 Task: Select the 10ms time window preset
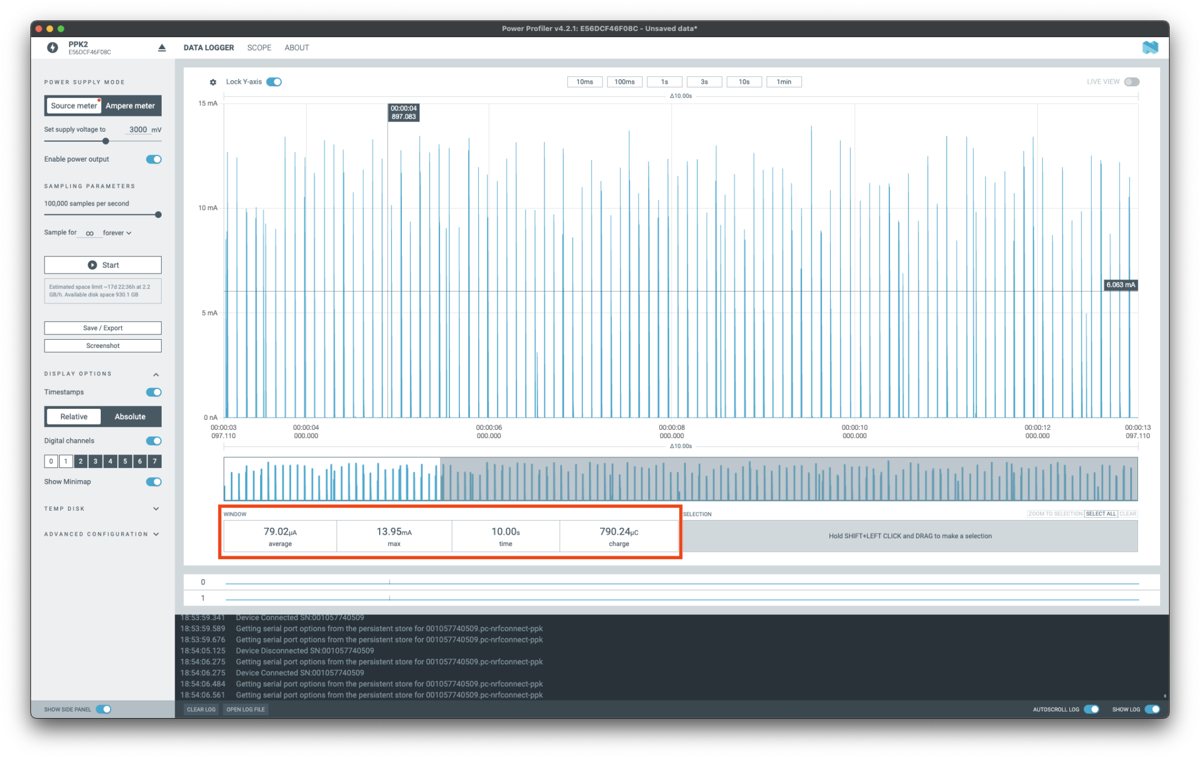click(584, 81)
